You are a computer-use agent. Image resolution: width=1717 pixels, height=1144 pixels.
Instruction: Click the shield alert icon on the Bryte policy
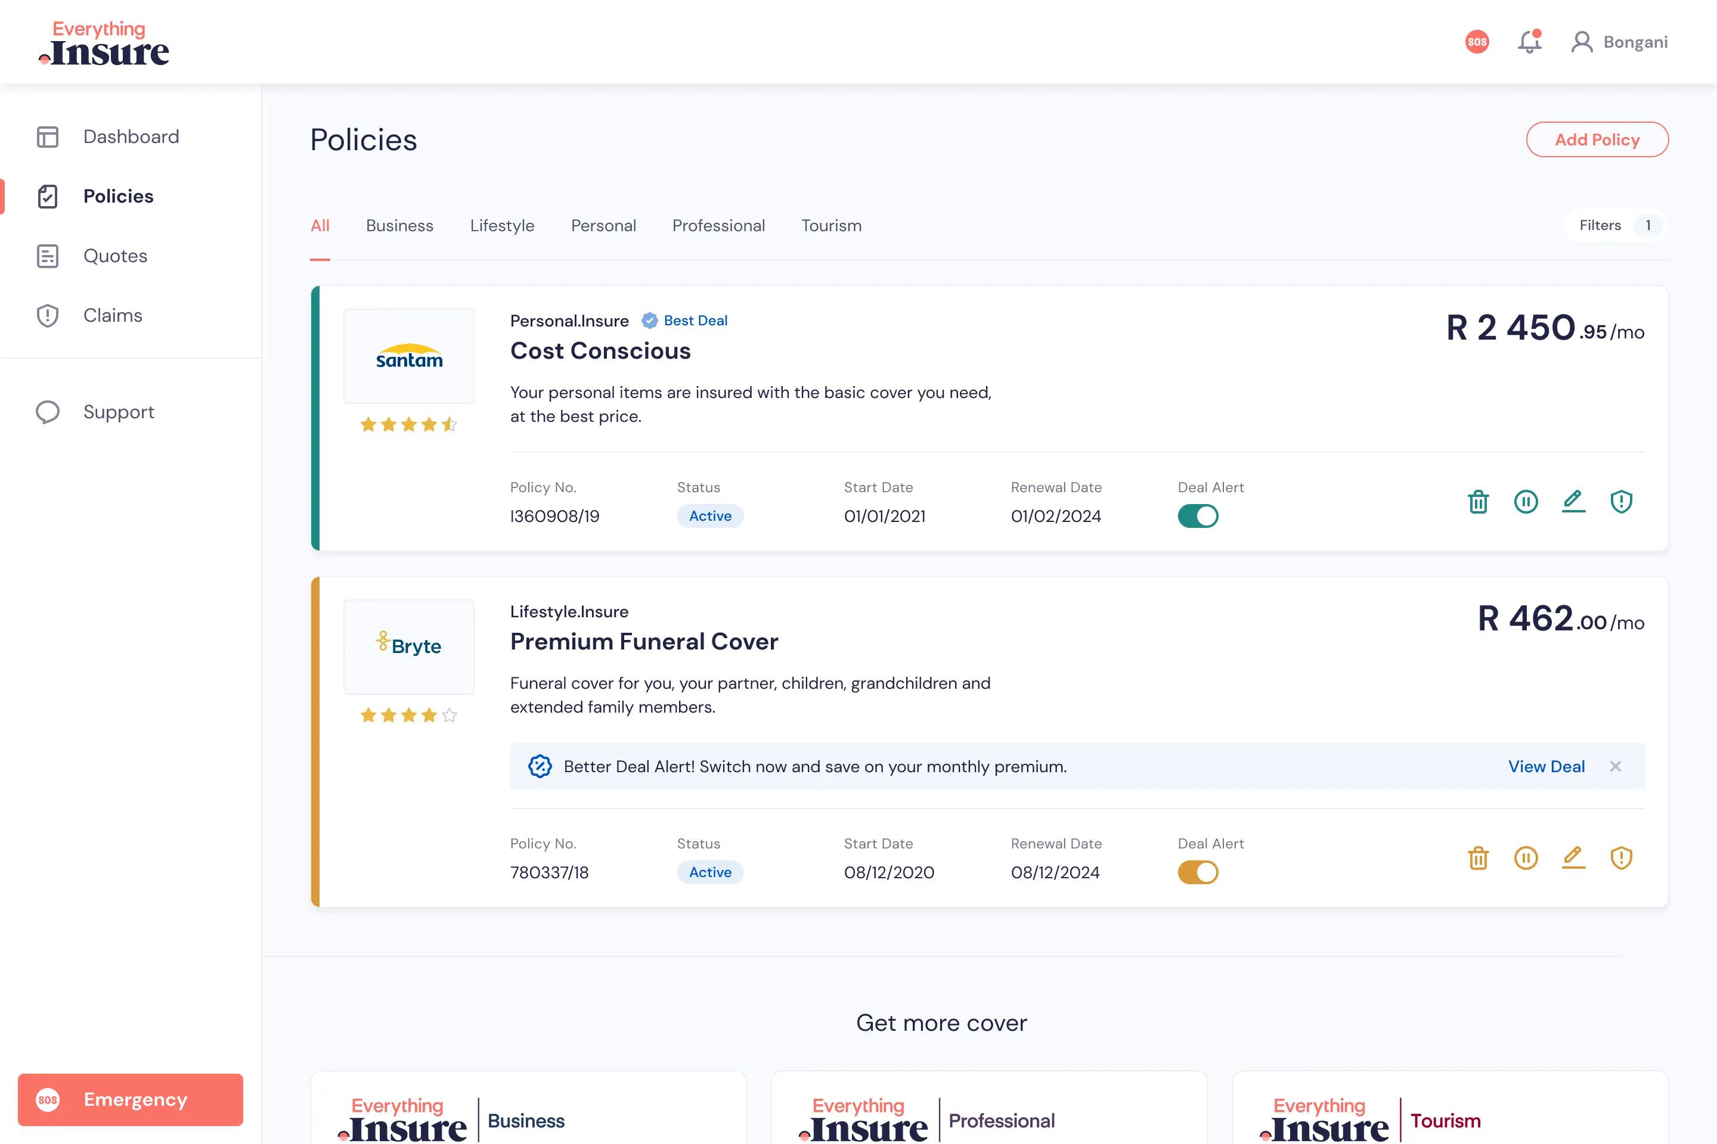pyautogui.click(x=1622, y=858)
